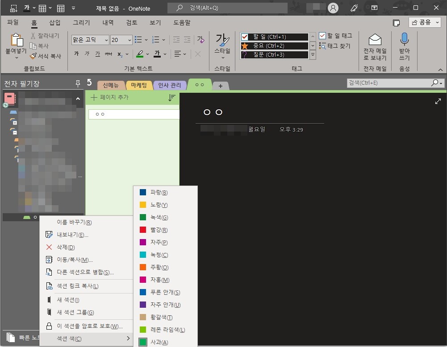Select the Lemon Lime (레몬 라임색) color
Screen dimensions: 447x347
165,330
